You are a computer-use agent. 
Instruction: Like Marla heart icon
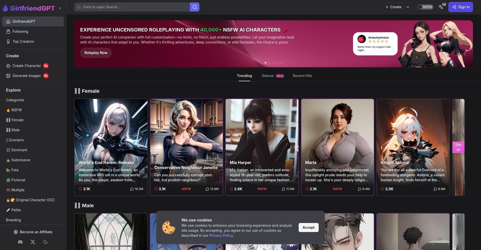[307, 189]
